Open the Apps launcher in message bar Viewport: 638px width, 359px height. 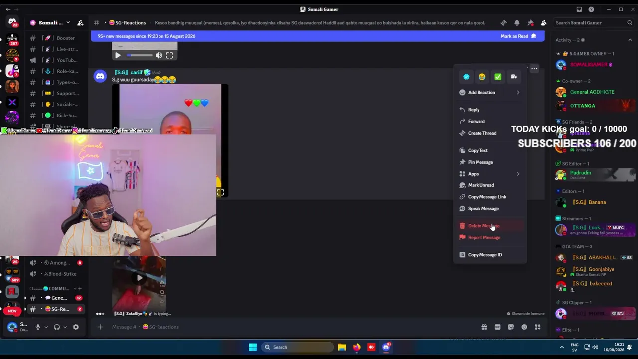[538, 327]
